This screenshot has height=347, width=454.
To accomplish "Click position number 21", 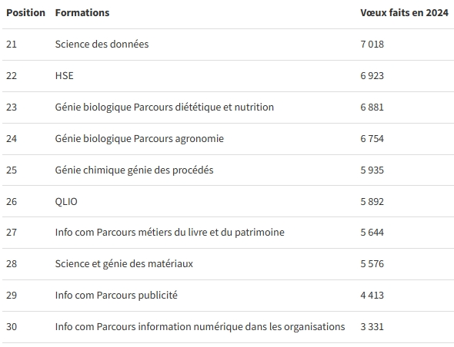I will [x=12, y=45].
